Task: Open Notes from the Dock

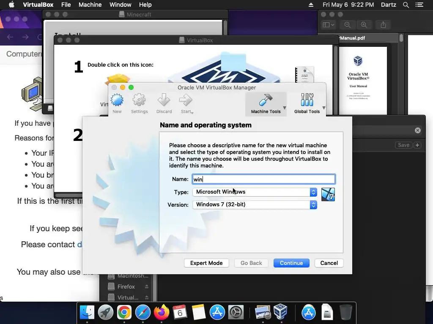Action: 199,313
